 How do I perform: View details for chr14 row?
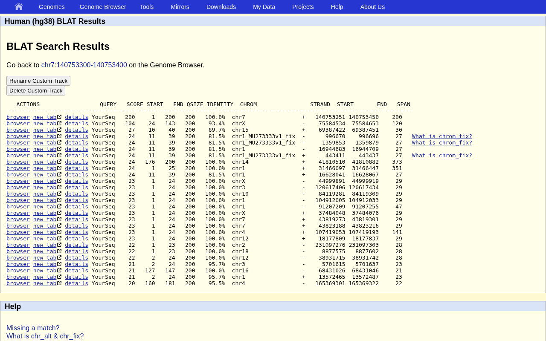(76, 162)
